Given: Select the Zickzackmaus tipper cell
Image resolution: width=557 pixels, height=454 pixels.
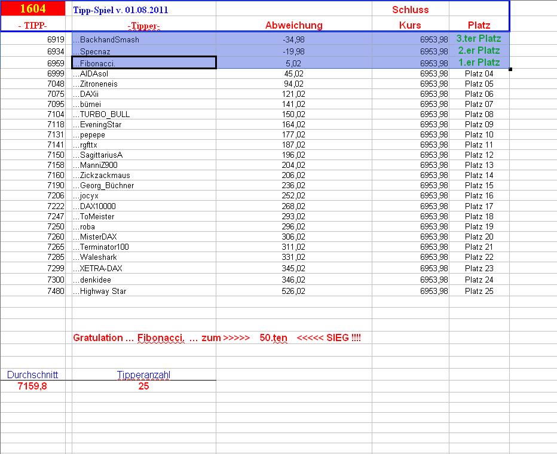Looking at the screenshot, I should coord(144,176).
